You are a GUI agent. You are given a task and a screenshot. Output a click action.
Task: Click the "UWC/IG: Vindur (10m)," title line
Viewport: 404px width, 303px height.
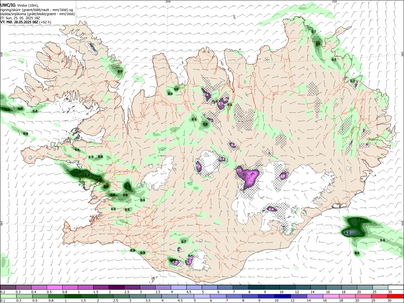[x=20, y=5]
